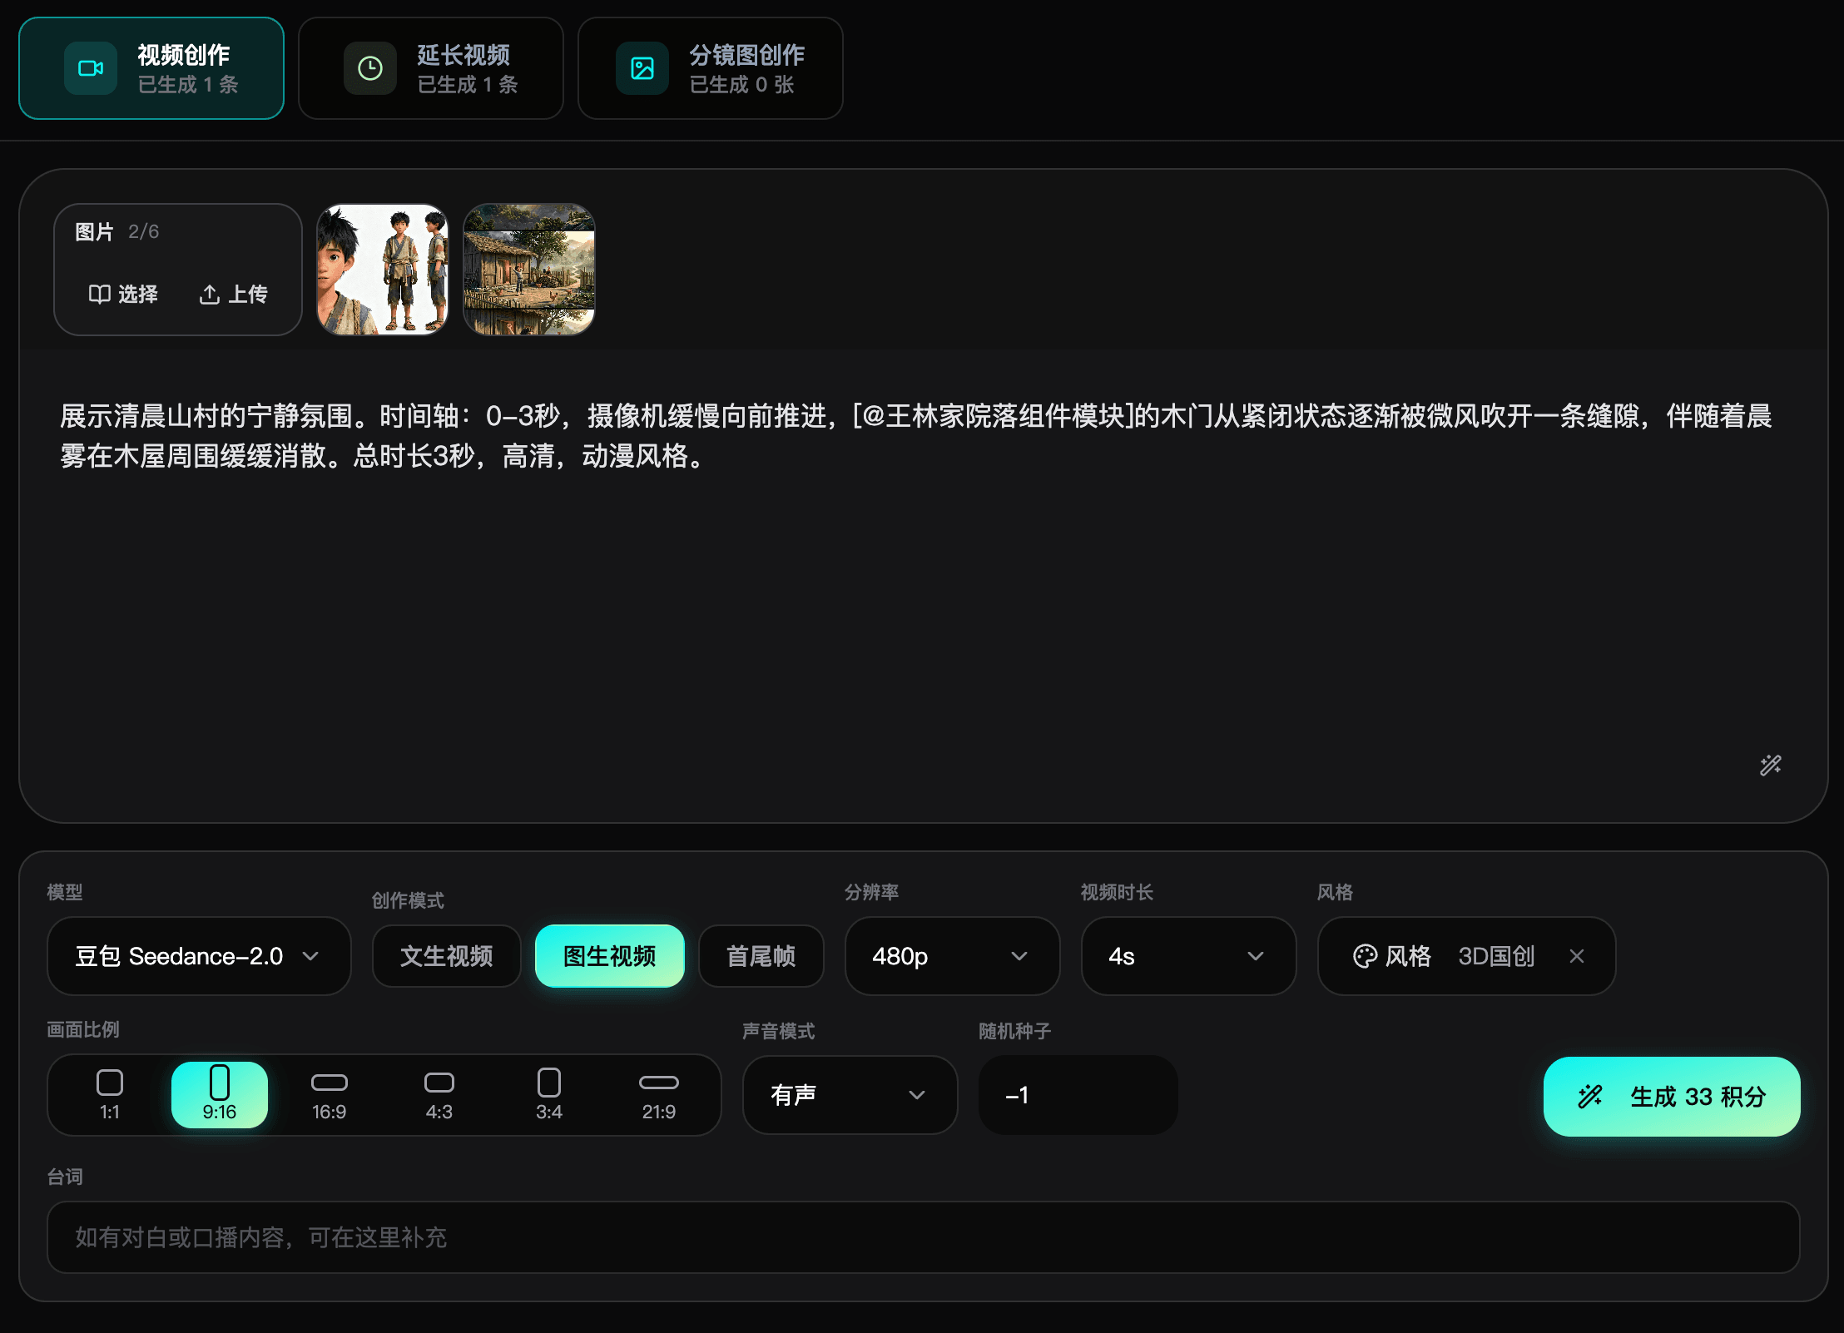The width and height of the screenshot is (1844, 1333).
Task: Click the 画面比例 label
Action: pyautogui.click(x=83, y=1030)
